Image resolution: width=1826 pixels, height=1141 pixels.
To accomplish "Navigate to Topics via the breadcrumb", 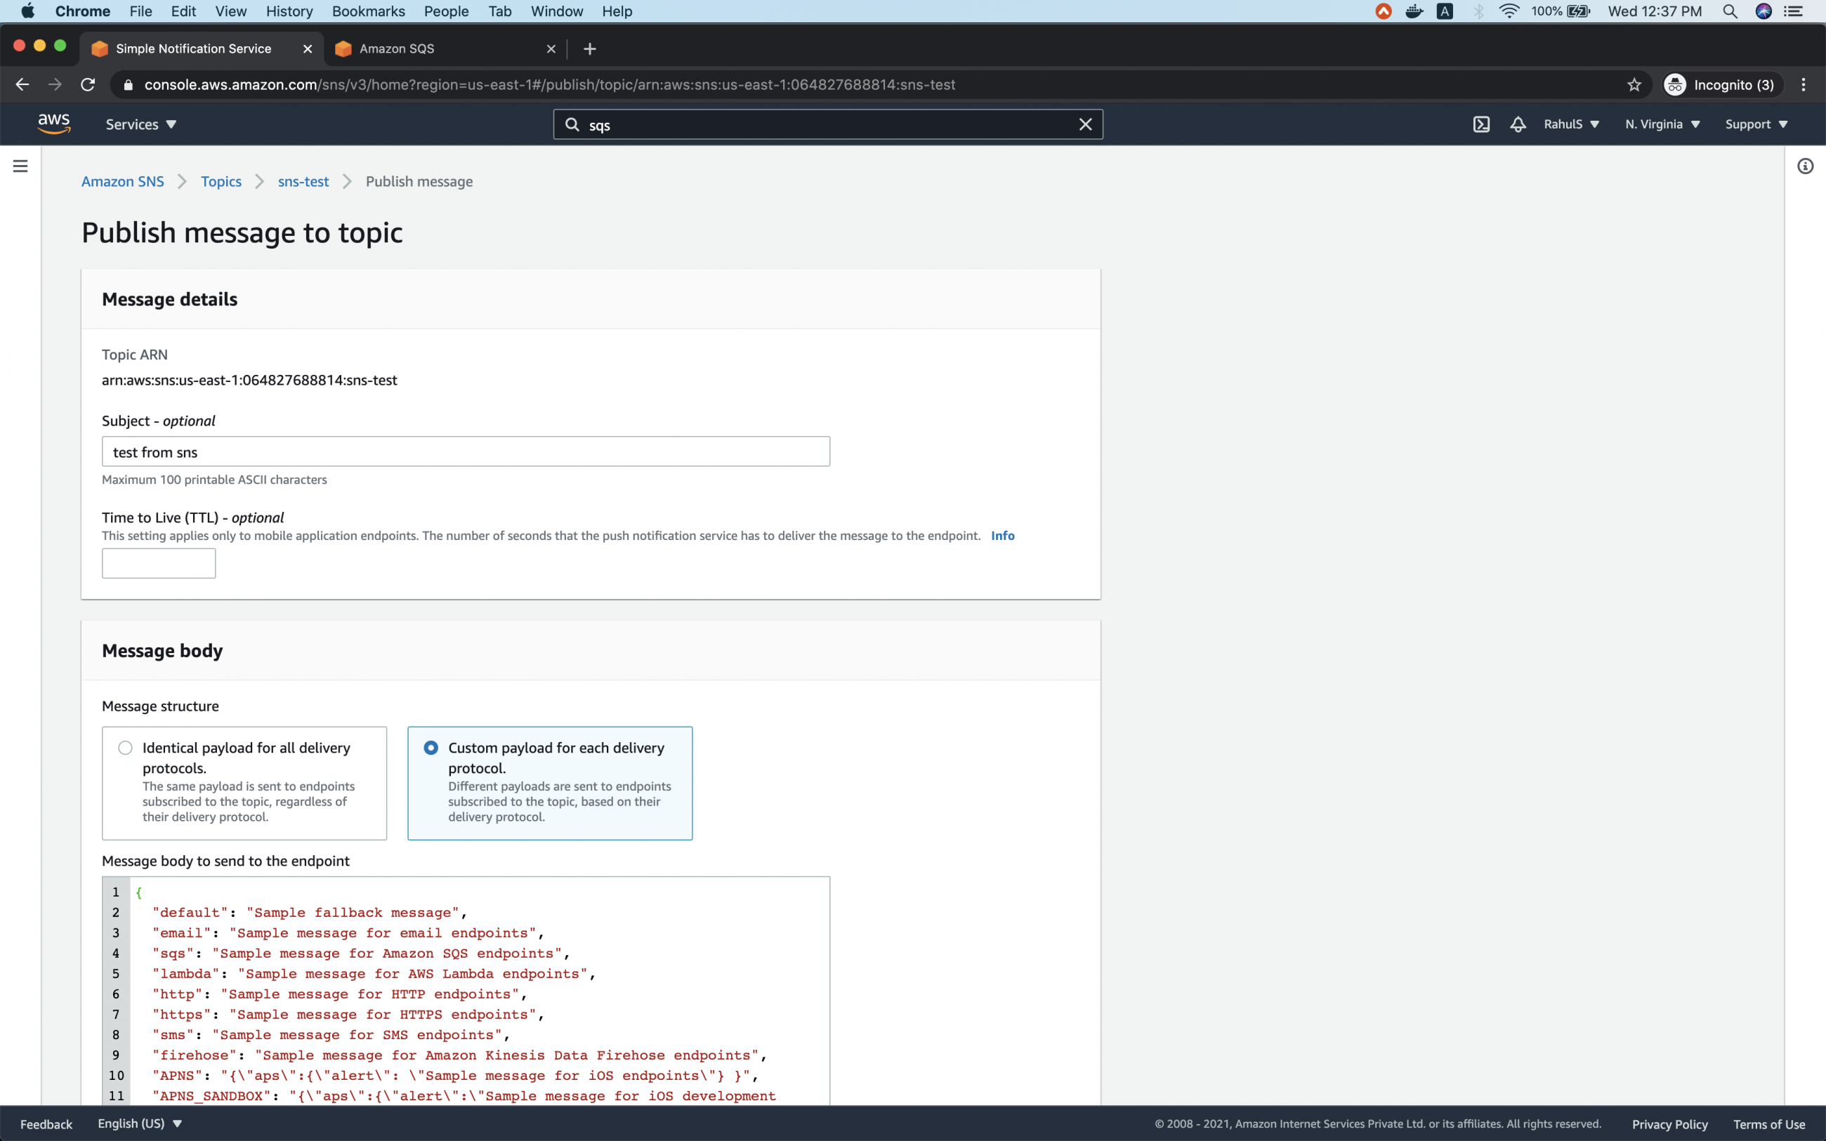I will [221, 181].
